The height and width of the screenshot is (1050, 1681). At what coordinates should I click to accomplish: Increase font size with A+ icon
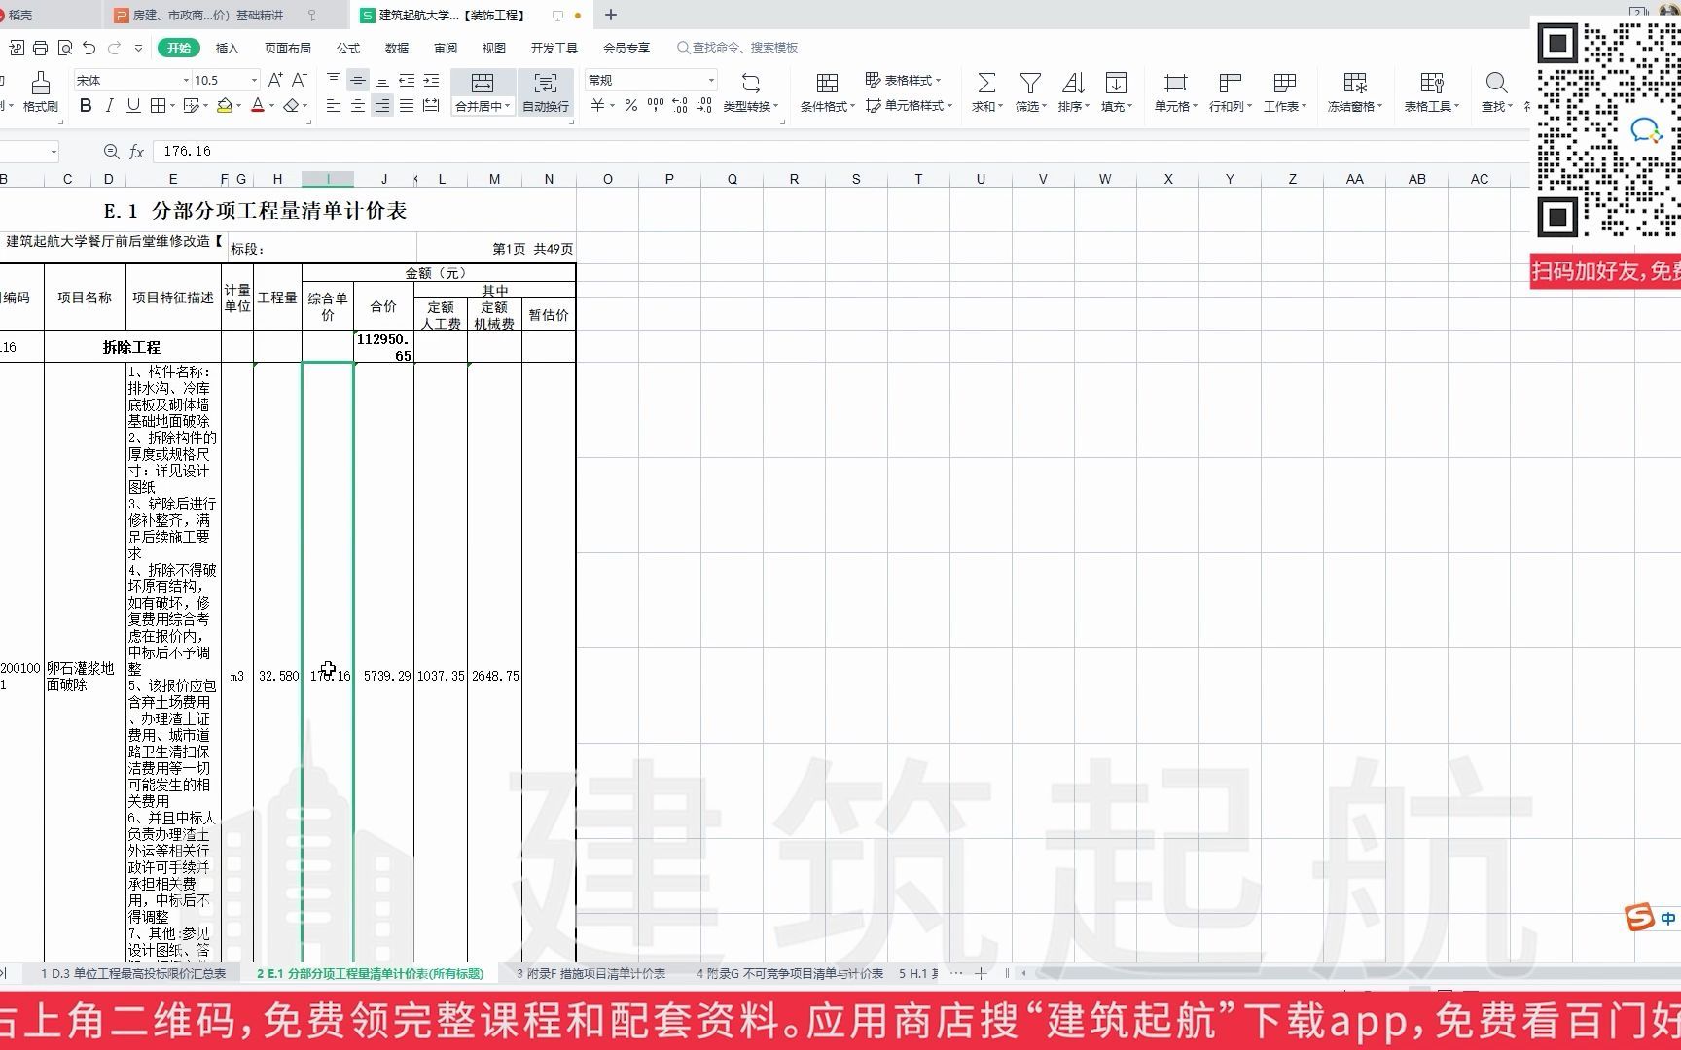(275, 80)
